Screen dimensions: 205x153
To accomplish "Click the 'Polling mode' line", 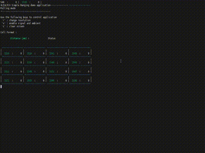I will (8, 8).
